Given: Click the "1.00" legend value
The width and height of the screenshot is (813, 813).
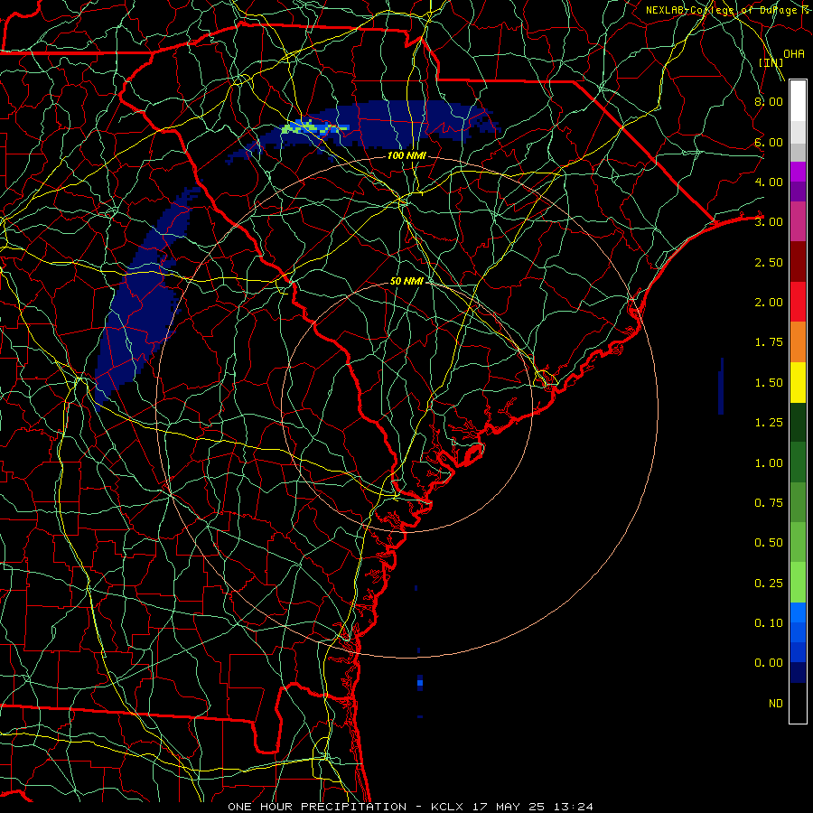Looking at the screenshot, I should tap(769, 463).
